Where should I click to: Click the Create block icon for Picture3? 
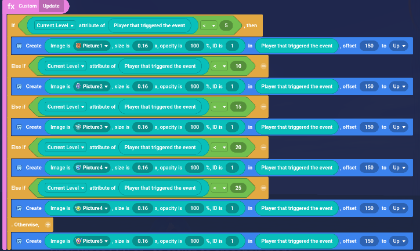[x=19, y=127]
